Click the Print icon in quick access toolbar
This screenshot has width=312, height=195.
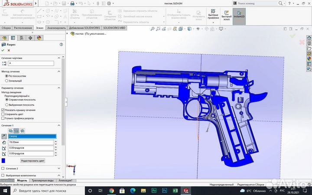72,3
